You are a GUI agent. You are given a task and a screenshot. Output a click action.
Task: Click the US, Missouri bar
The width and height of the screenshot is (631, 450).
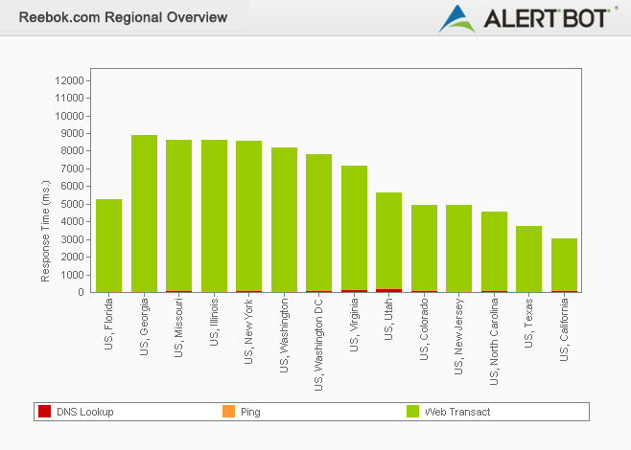pos(179,215)
